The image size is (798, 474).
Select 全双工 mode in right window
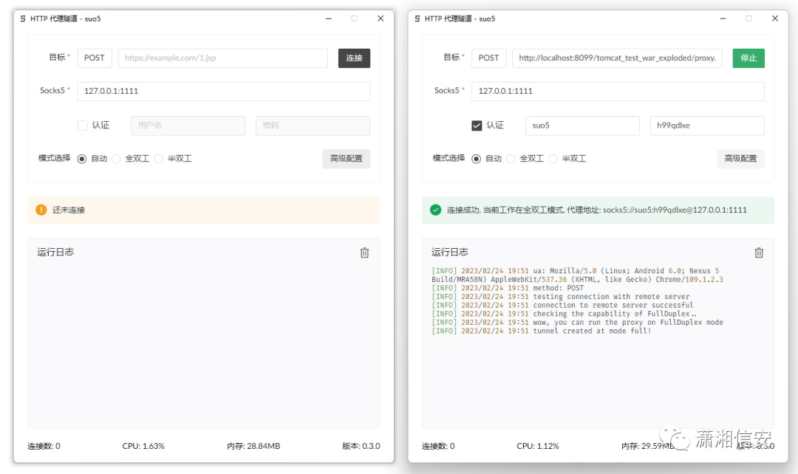[511, 159]
